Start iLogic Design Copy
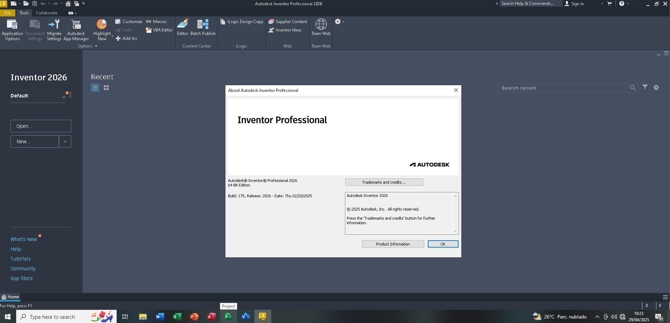The width and height of the screenshot is (670, 323). pos(242,22)
